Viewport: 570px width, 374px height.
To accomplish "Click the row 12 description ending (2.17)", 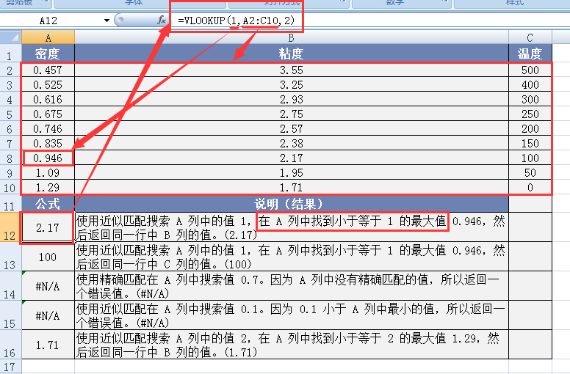I will click(x=291, y=227).
